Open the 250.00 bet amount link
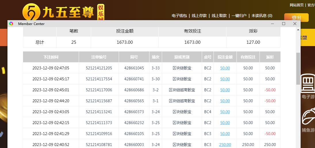The width and height of the screenshot is (315, 148). 225,145
